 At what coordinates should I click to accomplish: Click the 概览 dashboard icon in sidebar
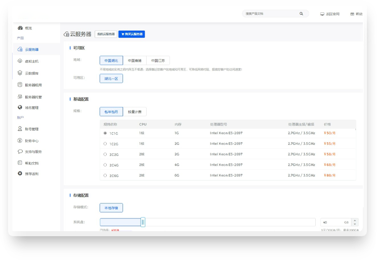point(20,28)
